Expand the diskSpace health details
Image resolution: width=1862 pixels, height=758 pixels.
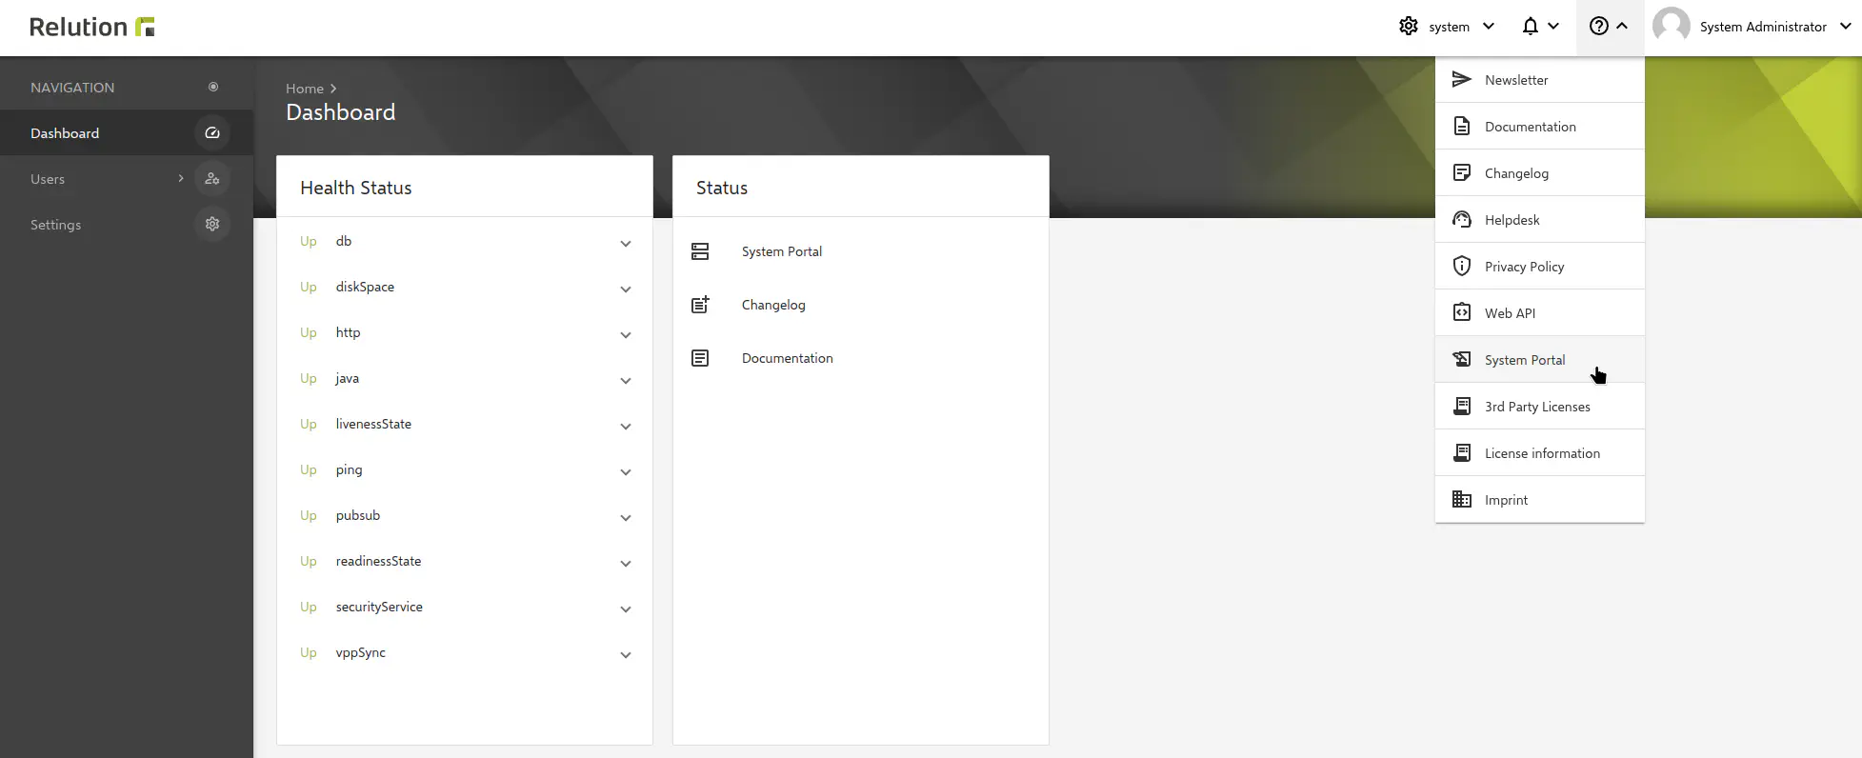625,289
